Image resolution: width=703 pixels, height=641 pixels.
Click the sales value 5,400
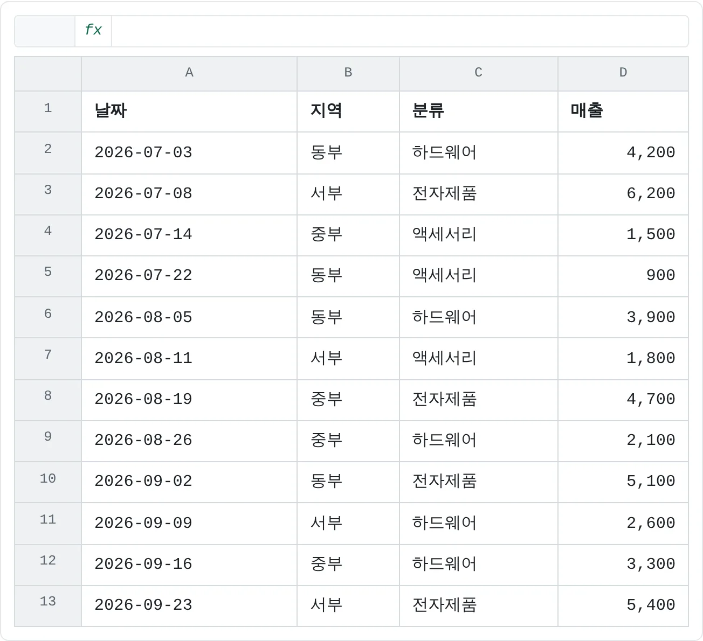(623, 606)
